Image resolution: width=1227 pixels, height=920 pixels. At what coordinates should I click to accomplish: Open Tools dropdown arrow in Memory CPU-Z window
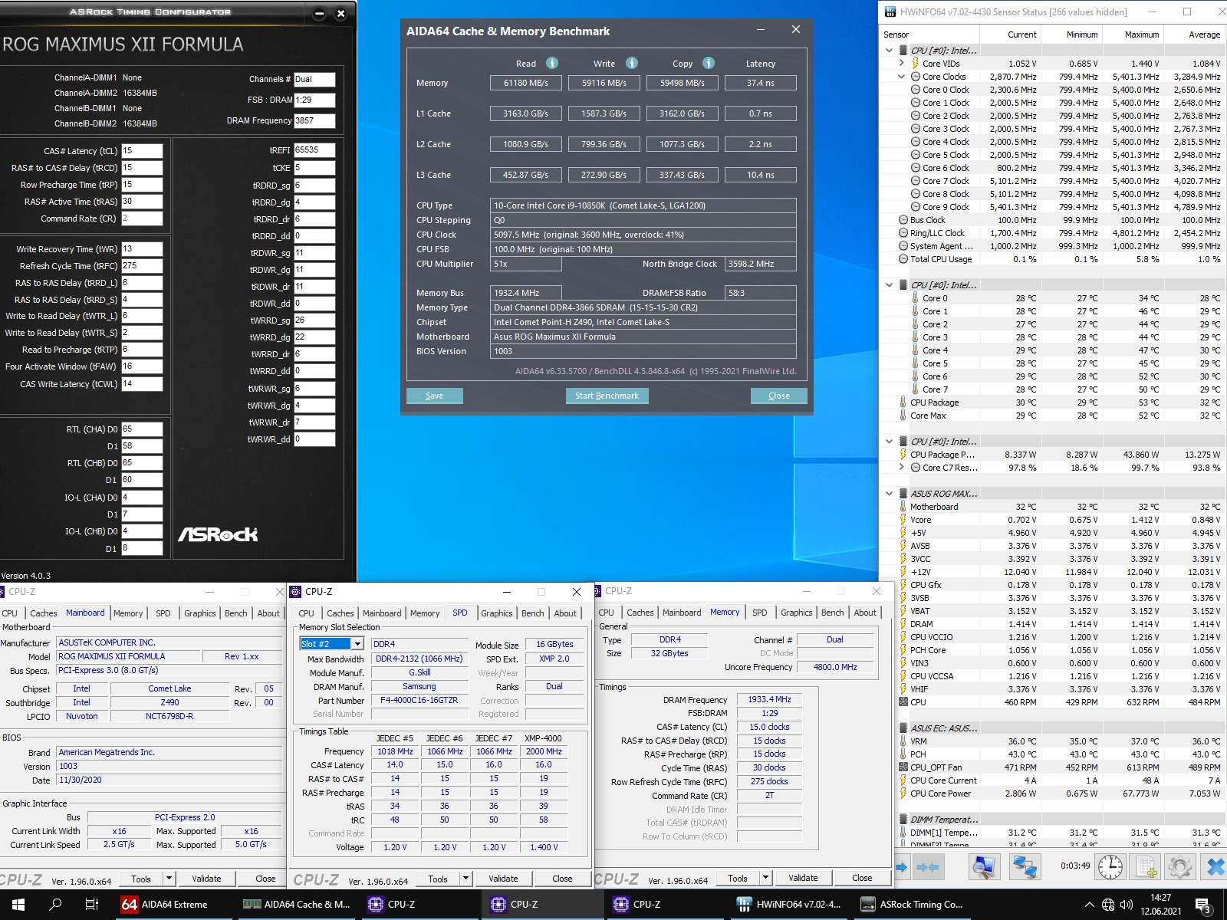765,878
